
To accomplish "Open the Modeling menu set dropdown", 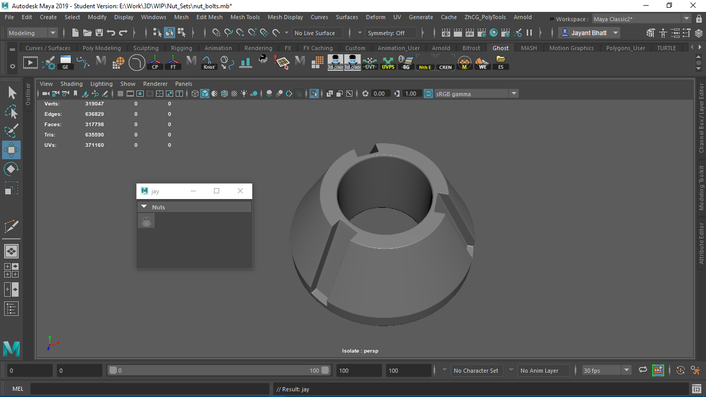I will pos(33,33).
